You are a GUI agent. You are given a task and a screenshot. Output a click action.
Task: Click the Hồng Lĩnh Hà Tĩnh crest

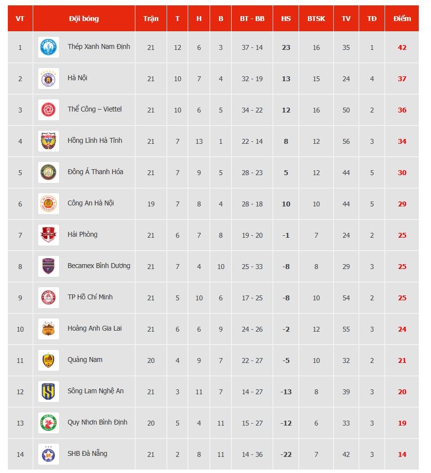click(48, 141)
